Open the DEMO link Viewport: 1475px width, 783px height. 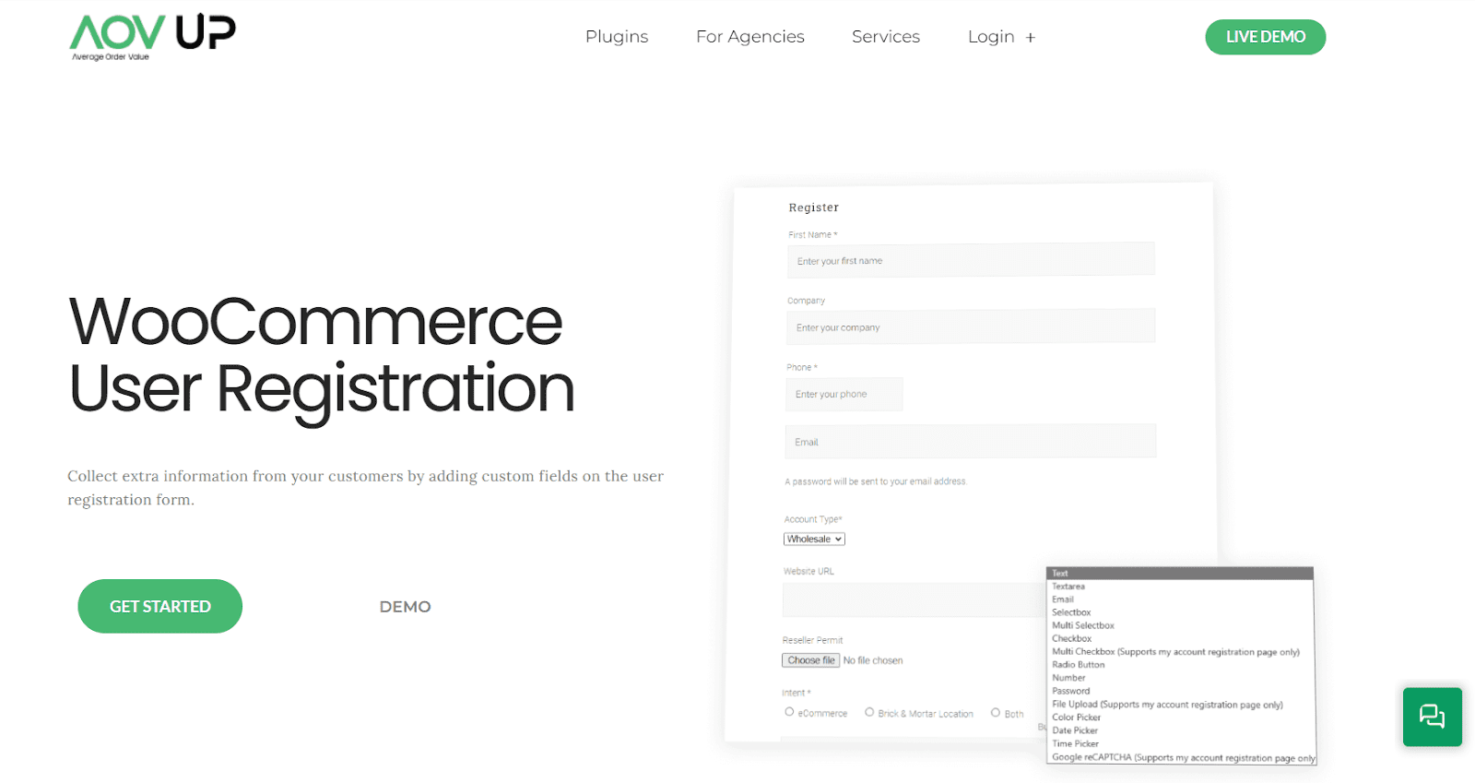pos(406,607)
